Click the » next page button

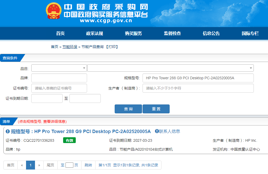(39, 165)
